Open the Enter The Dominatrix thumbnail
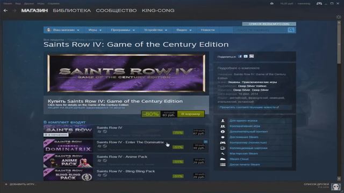Image resolution: width=344 pixels, height=193 pixels. [x=68, y=146]
